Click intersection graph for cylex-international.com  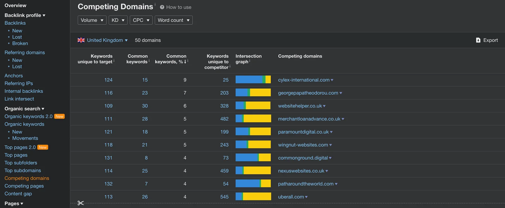point(253,80)
